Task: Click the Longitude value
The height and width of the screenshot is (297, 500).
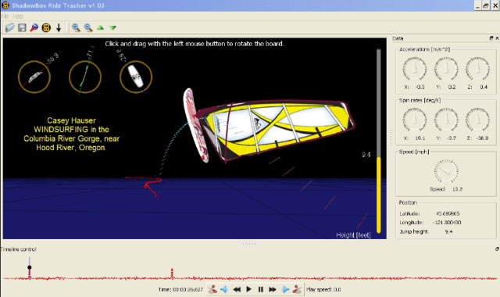Action: tap(447, 222)
